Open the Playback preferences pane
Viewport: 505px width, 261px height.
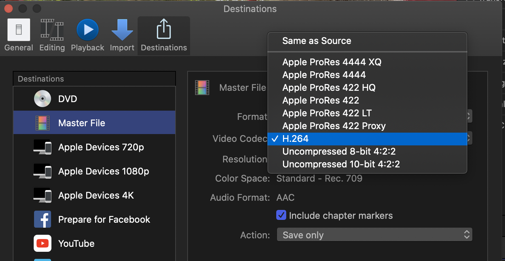click(x=87, y=30)
